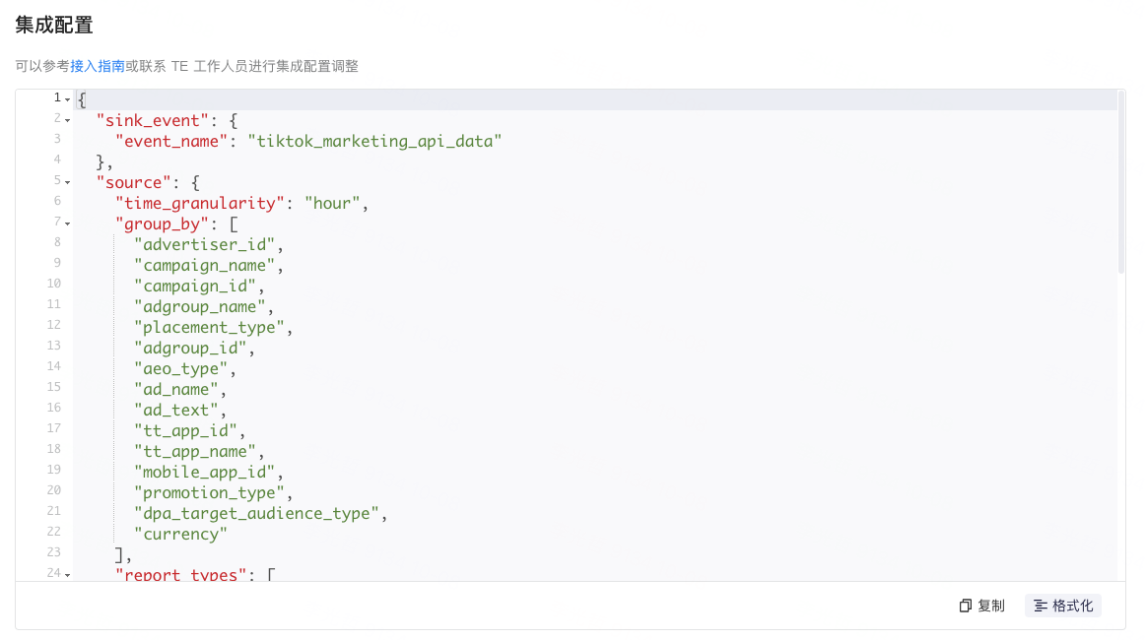Collapse the root object on line 1

(67, 99)
